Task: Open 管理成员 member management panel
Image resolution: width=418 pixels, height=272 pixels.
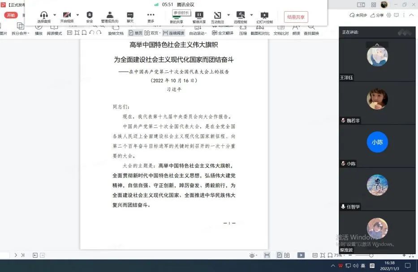Action: (110, 17)
